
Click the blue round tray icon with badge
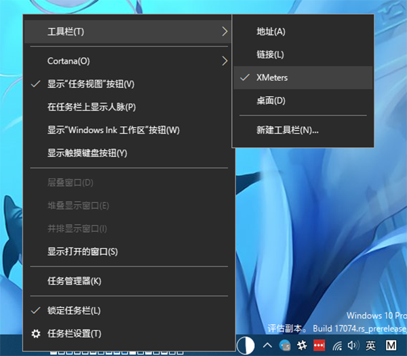[x=285, y=345]
